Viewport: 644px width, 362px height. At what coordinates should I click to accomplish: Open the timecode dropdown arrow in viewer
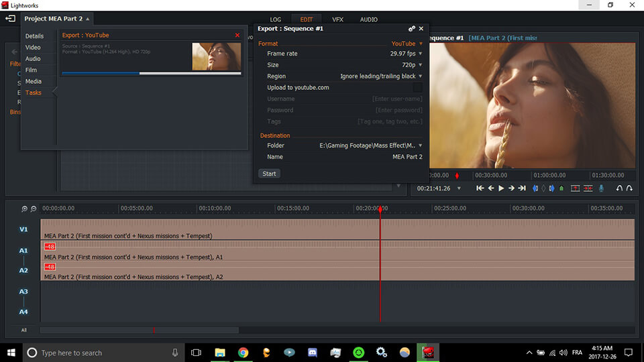tap(459, 188)
